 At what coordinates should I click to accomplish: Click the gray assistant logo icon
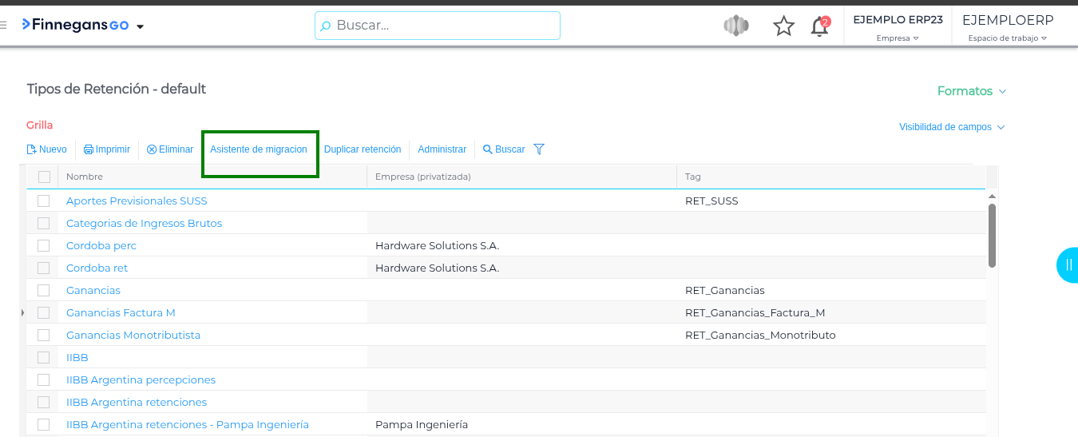(736, 26)
